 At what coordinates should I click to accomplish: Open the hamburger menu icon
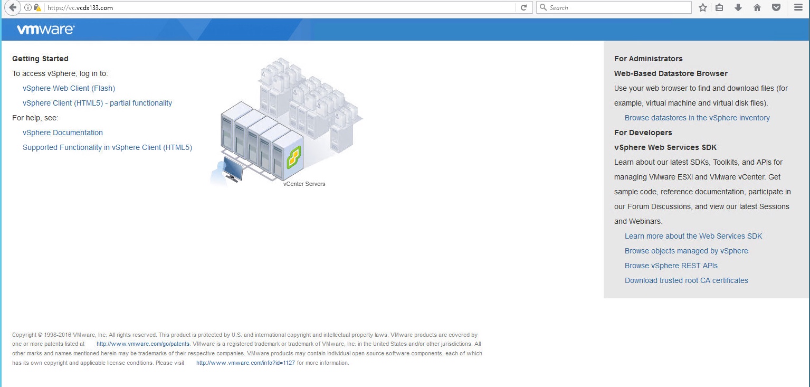(798, 8)
